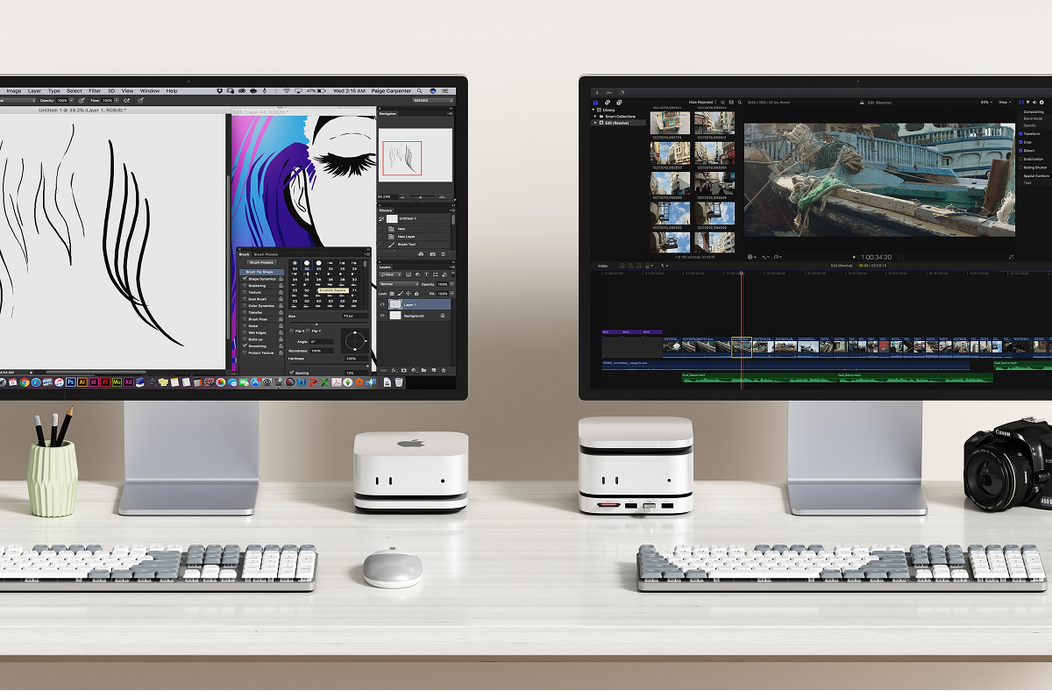This screenshot has height=691, width=1052.
Task: Hide the Background layer visibility
Action: coord(382,316)
